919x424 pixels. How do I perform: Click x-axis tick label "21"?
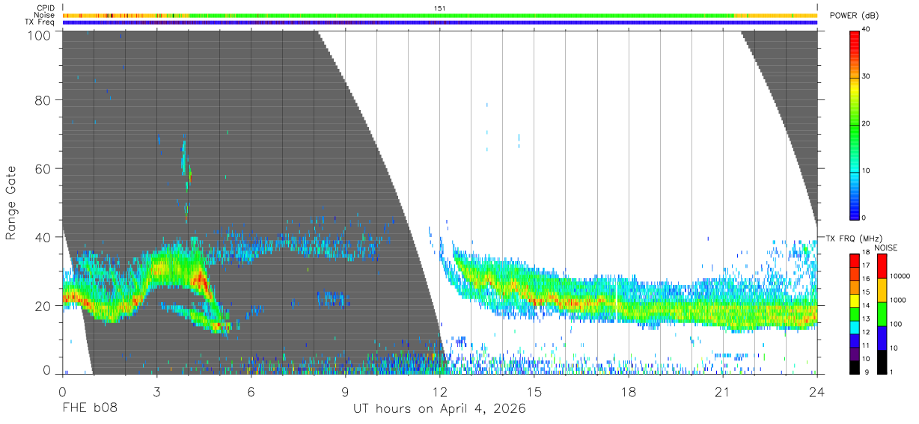click(x=723, y=392)
